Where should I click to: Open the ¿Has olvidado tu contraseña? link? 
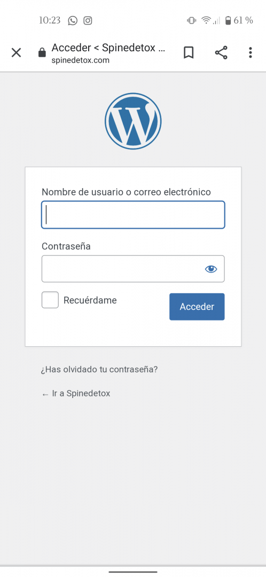[99, 370]
